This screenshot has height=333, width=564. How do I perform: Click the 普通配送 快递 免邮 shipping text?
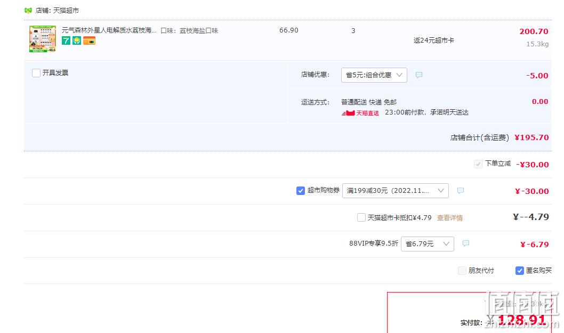pos(369,102)
